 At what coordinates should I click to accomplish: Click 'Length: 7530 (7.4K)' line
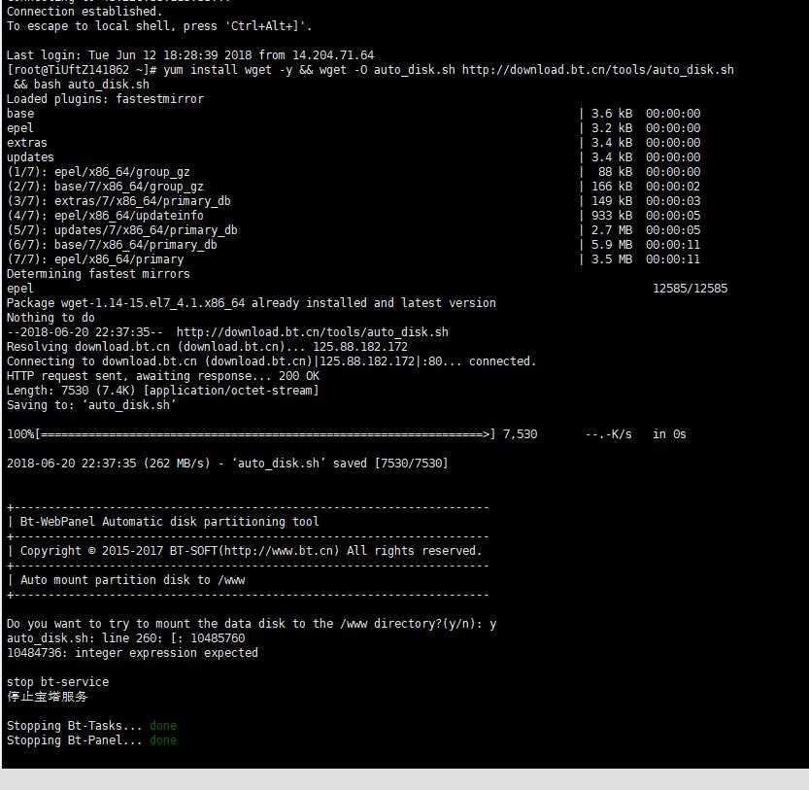pyautogui.click(x=163, y=390)
